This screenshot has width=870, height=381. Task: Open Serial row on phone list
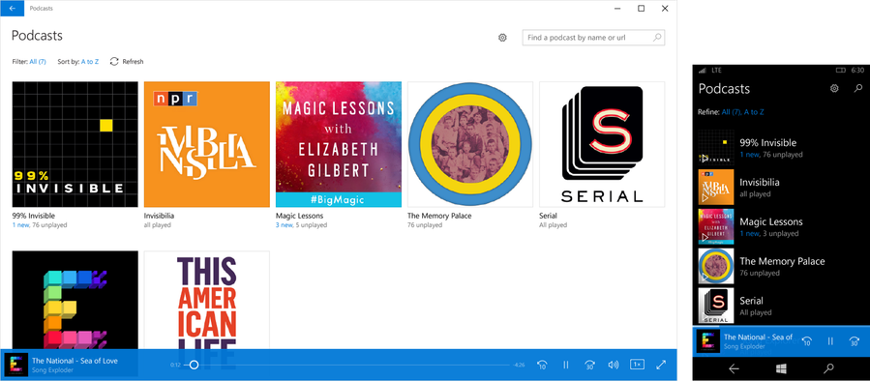pos(781,307)
